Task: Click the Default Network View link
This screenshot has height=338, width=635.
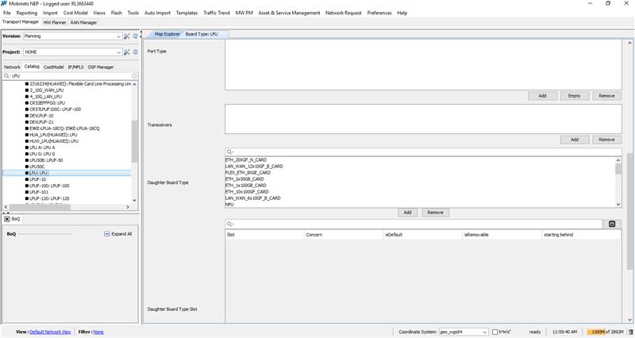Action: pos(50,332)
